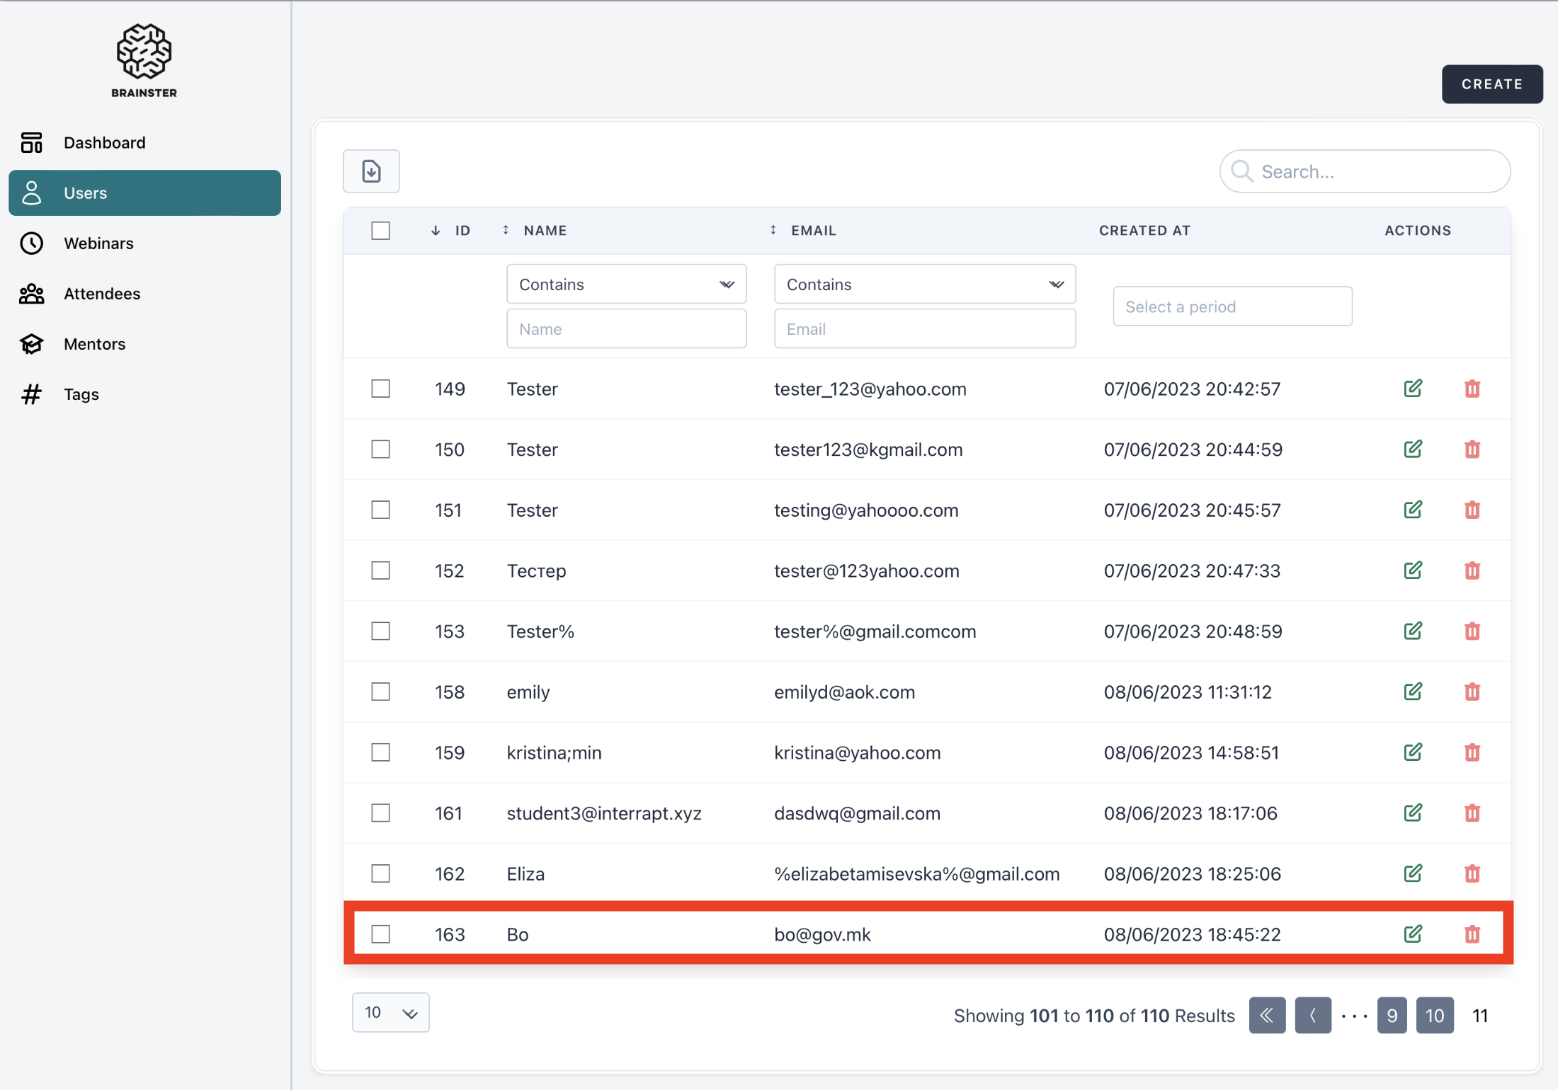Viewport: 1558px width, 1090px height.
Task: Select checkbox for Eliza row
Action: 380,873
